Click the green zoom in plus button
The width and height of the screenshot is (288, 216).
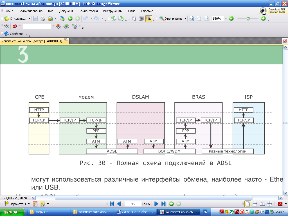coord(263,19)
